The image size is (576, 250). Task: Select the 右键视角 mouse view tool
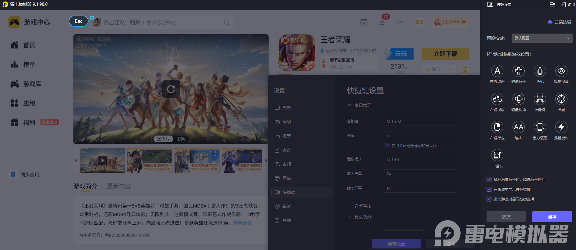497,99
